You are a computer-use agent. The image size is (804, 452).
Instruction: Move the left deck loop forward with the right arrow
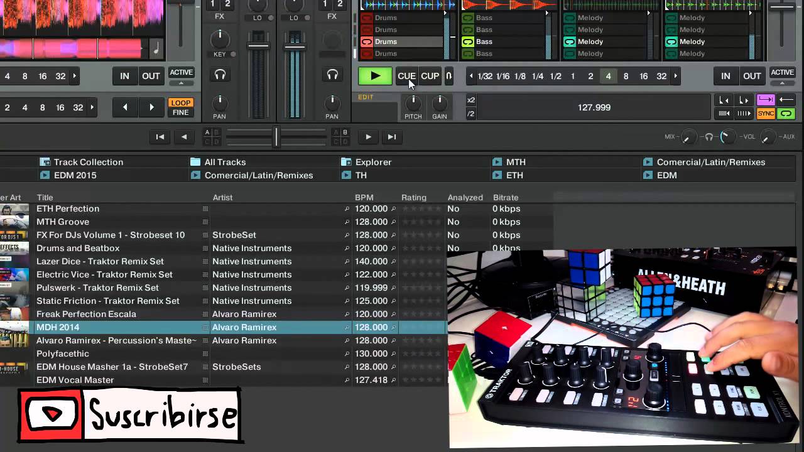(151, 107)
